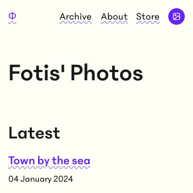Tap the circular photo icon button
The height and width of the screenshot is (193, 193).
(177, 16)
